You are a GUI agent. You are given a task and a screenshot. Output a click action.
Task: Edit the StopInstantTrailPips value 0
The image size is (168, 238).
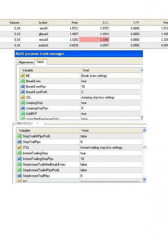pyautogui.click(x=111, y=176)
